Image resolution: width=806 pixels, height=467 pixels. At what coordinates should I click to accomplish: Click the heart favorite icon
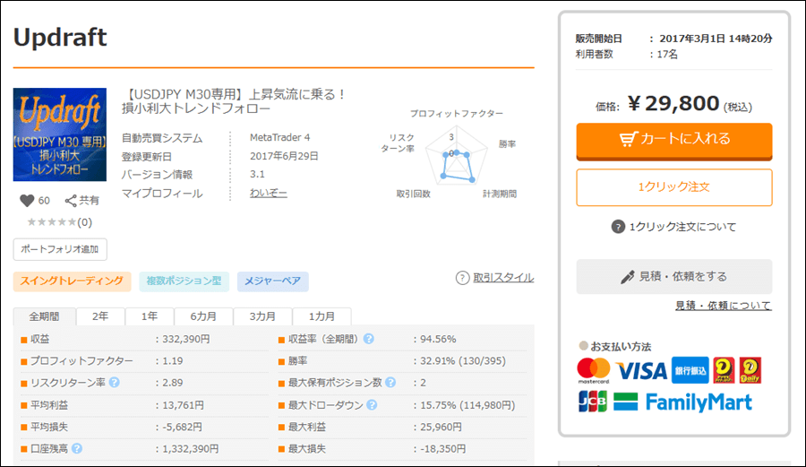tap(26, 201)
